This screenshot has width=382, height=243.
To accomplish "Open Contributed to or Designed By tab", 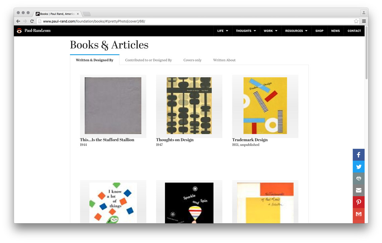I will 148,60.
